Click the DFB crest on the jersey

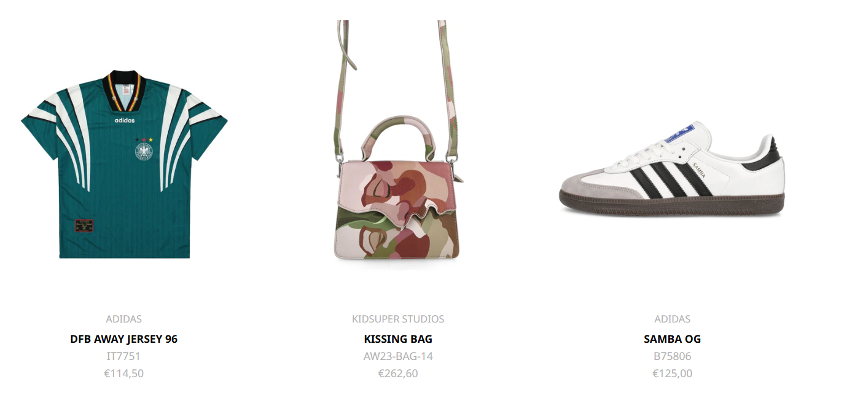click(143, 151)
